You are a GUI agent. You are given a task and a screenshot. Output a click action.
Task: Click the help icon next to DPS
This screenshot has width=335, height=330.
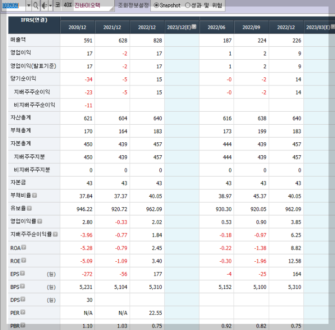point(23,299)
